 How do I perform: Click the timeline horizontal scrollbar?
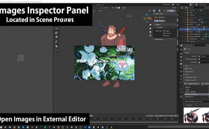pos(134,122)
